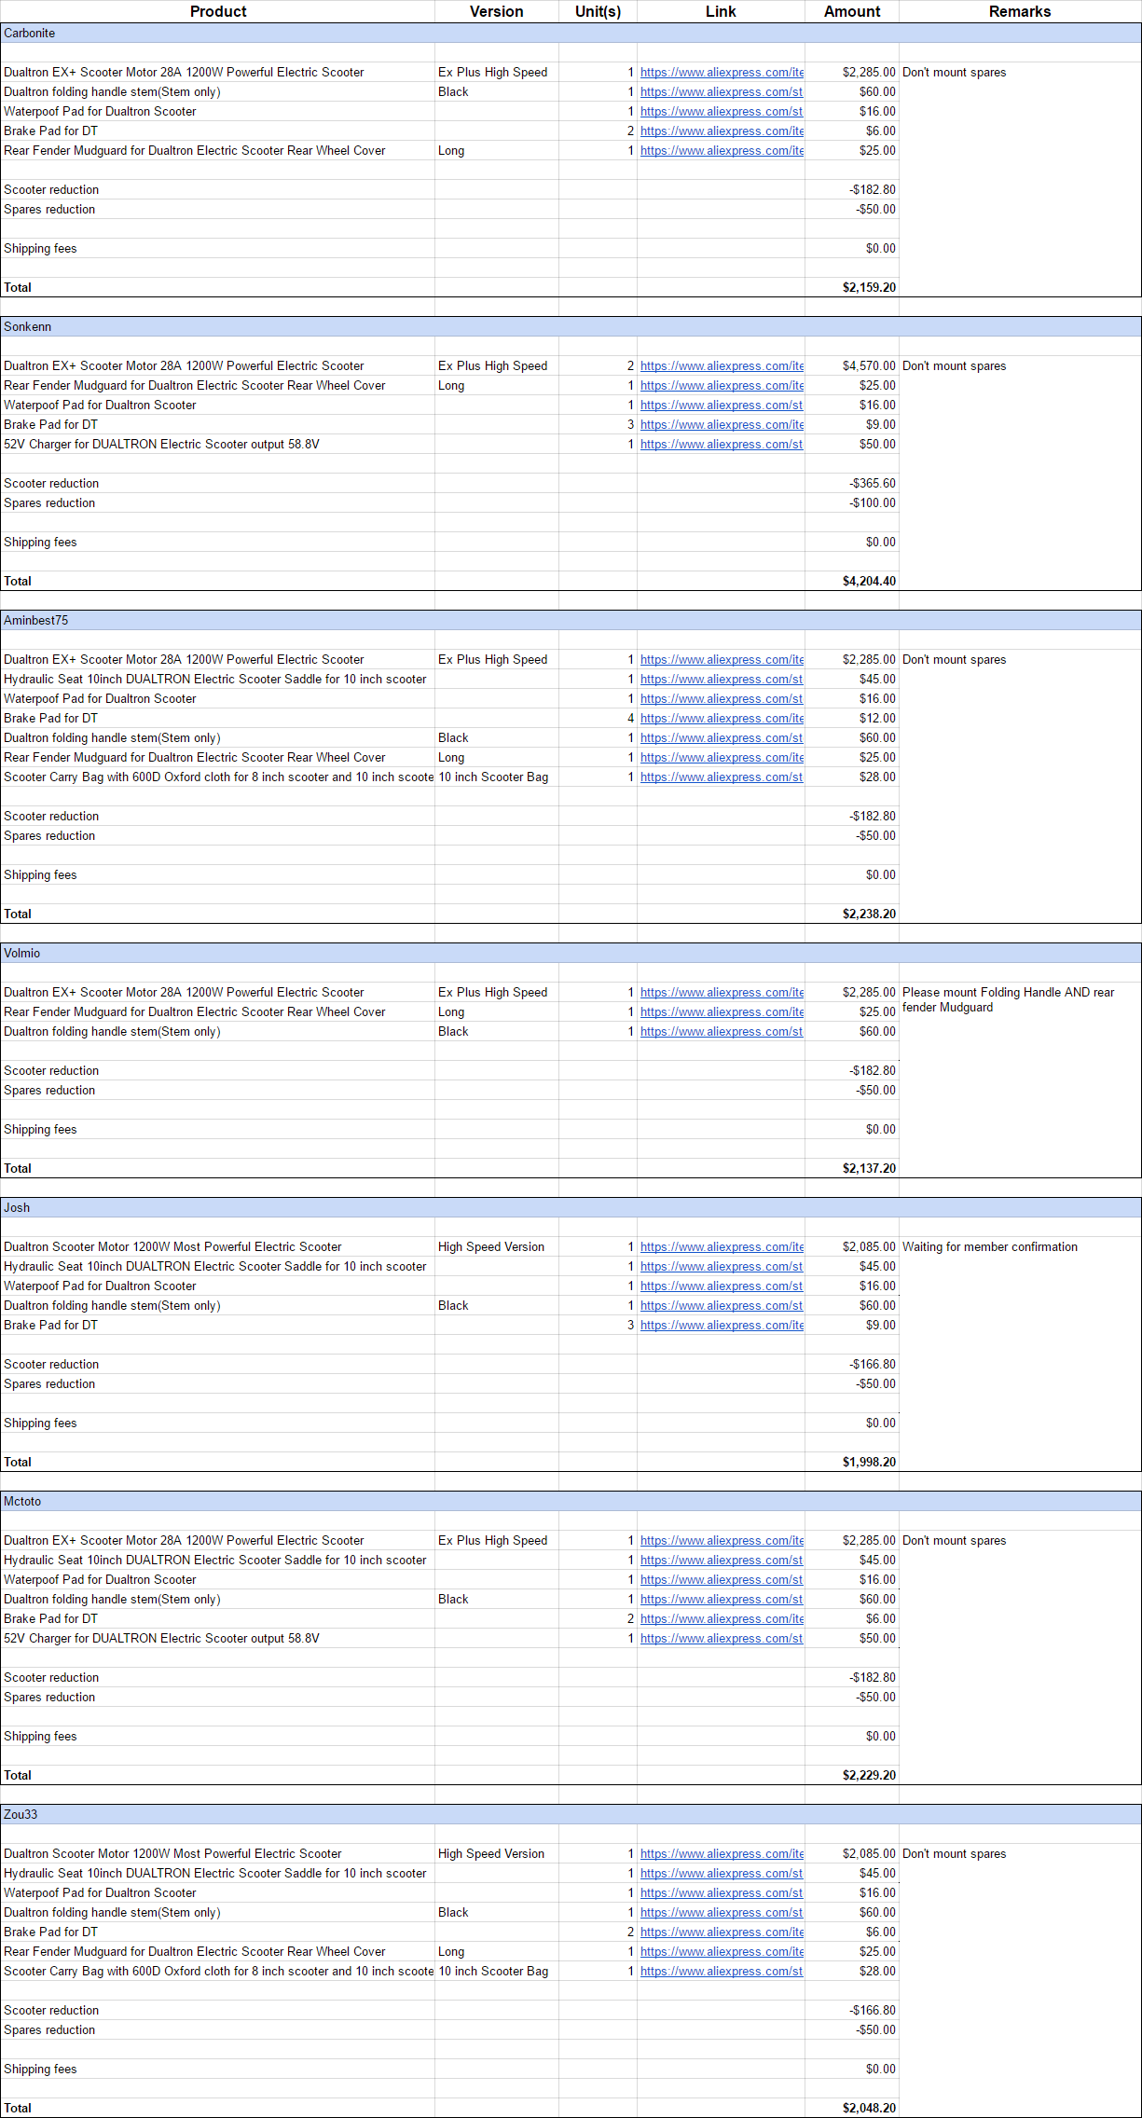
Task: Select the Remarks column header
Action: click(1020, 11)
